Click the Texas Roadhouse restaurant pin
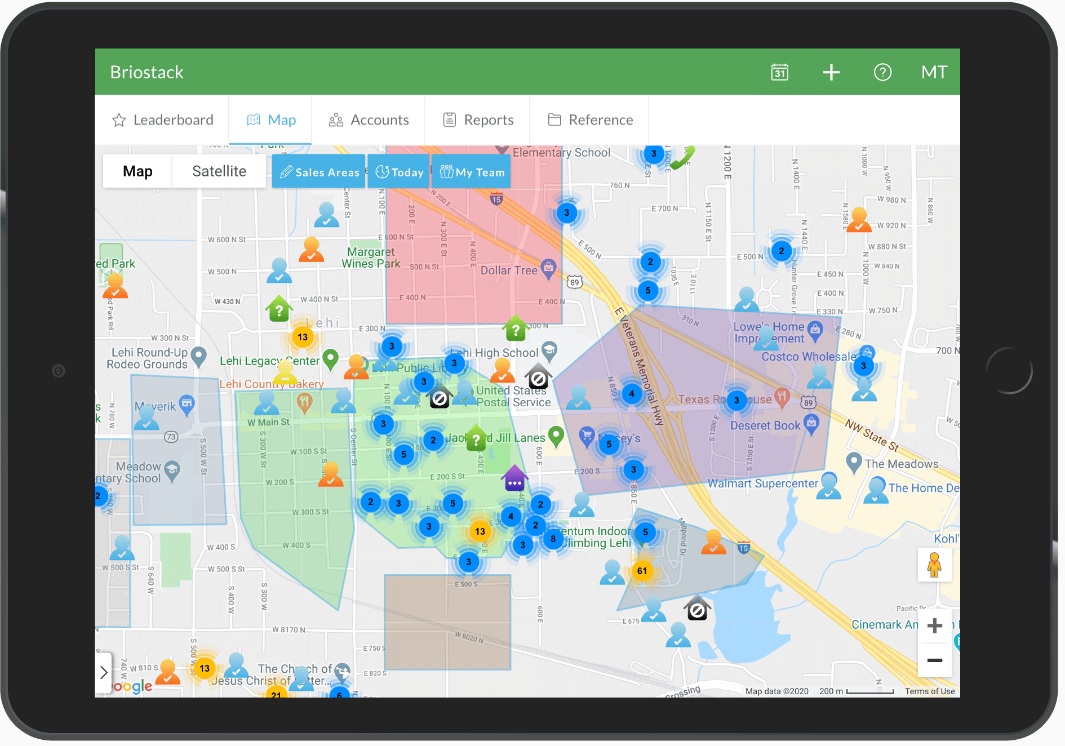This screenshot has height=746, width=1065. [781, 397]
